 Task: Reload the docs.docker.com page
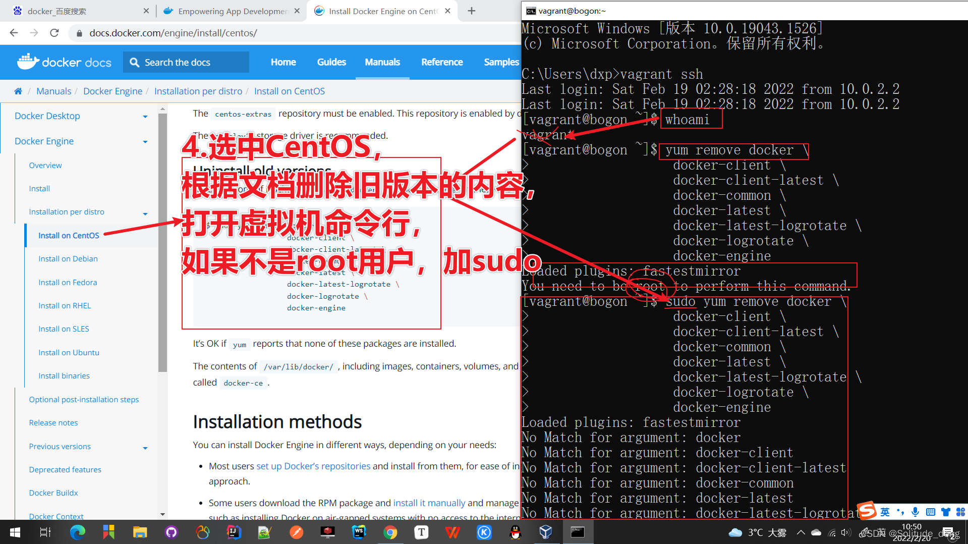coord(54,33)
